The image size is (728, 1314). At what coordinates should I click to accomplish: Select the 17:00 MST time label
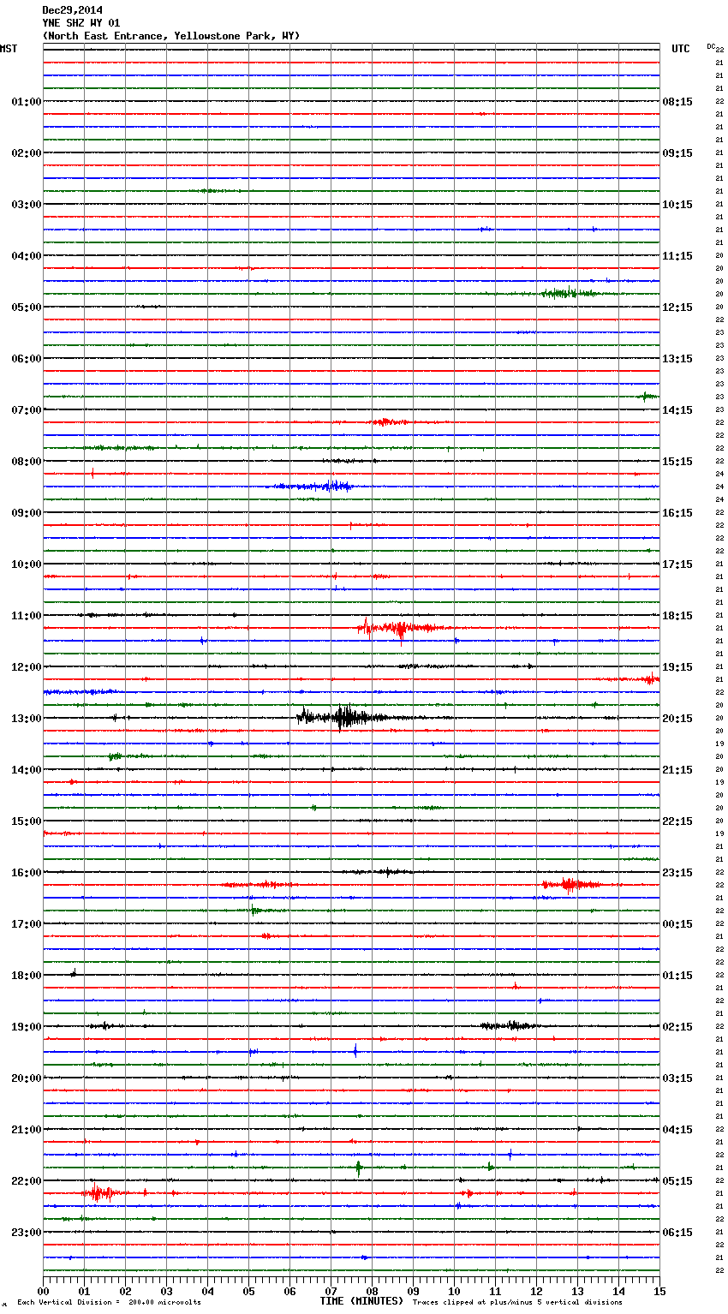pos(26,924)
